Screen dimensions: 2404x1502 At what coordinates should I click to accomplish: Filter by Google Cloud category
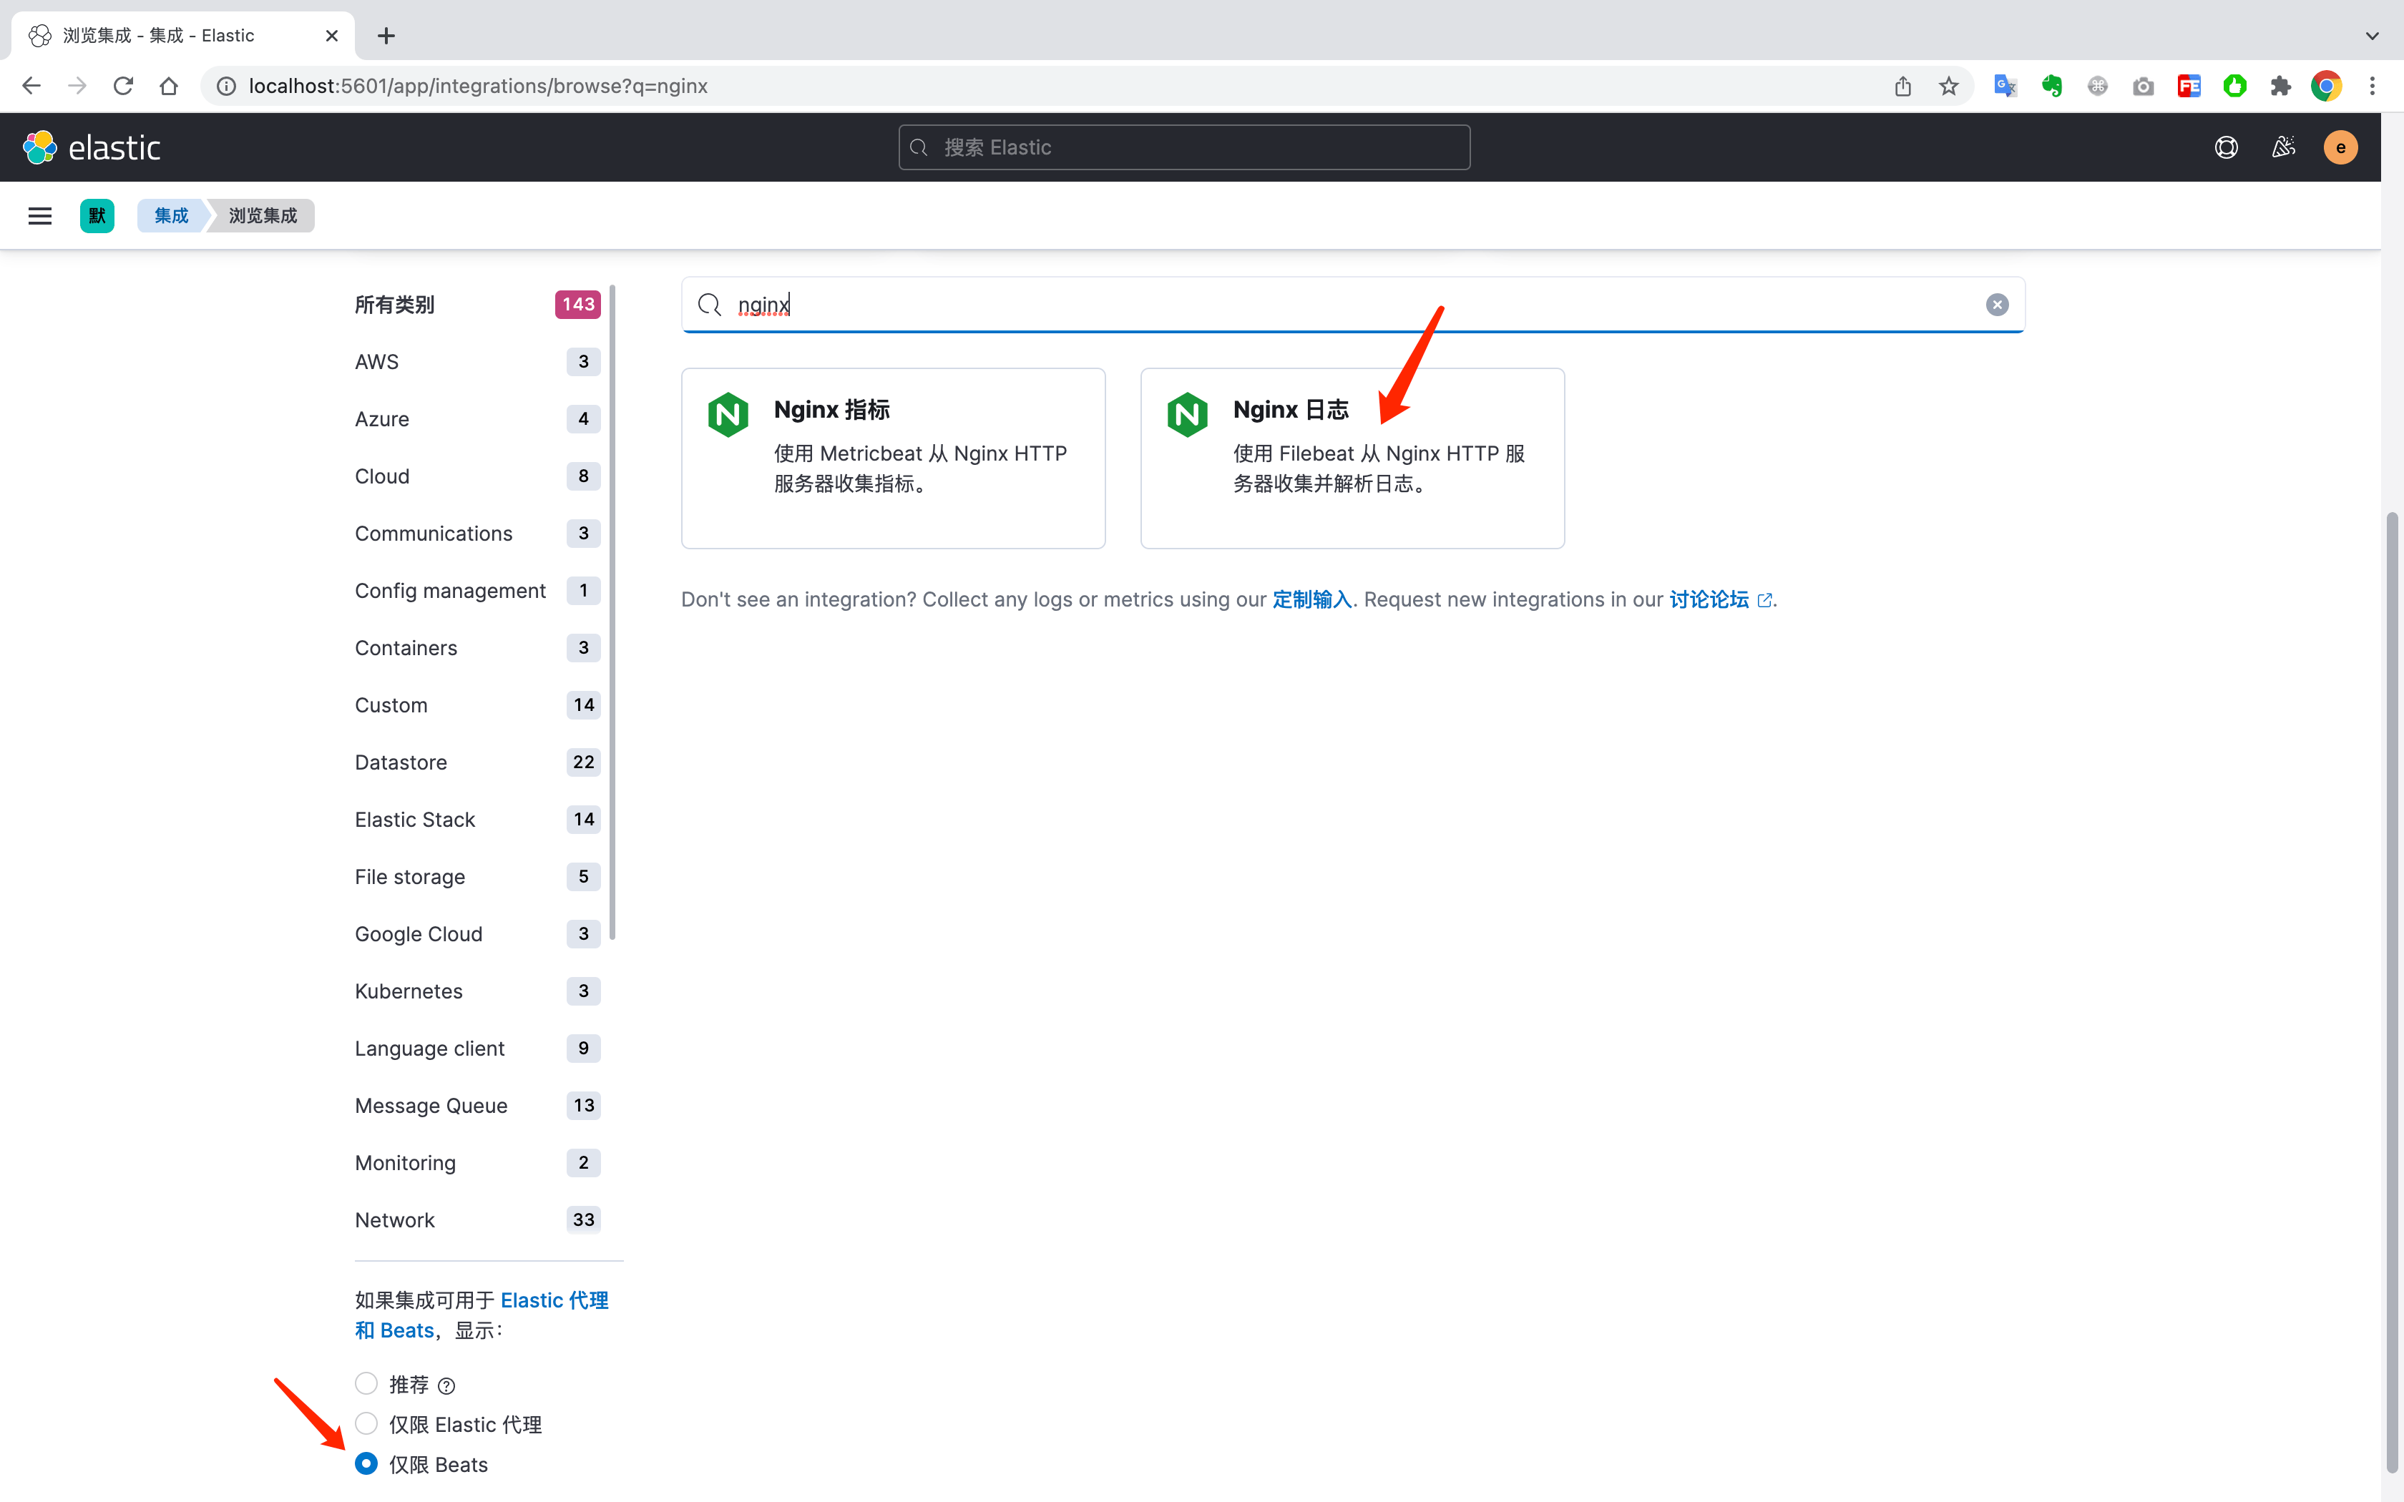tap(478, 934)
